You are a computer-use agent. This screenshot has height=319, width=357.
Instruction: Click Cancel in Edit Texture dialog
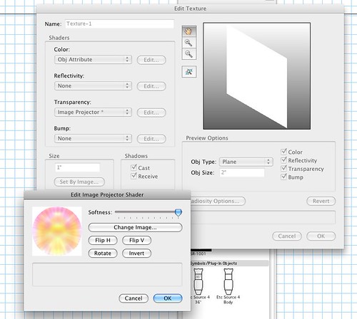click(x=287, y=236)
